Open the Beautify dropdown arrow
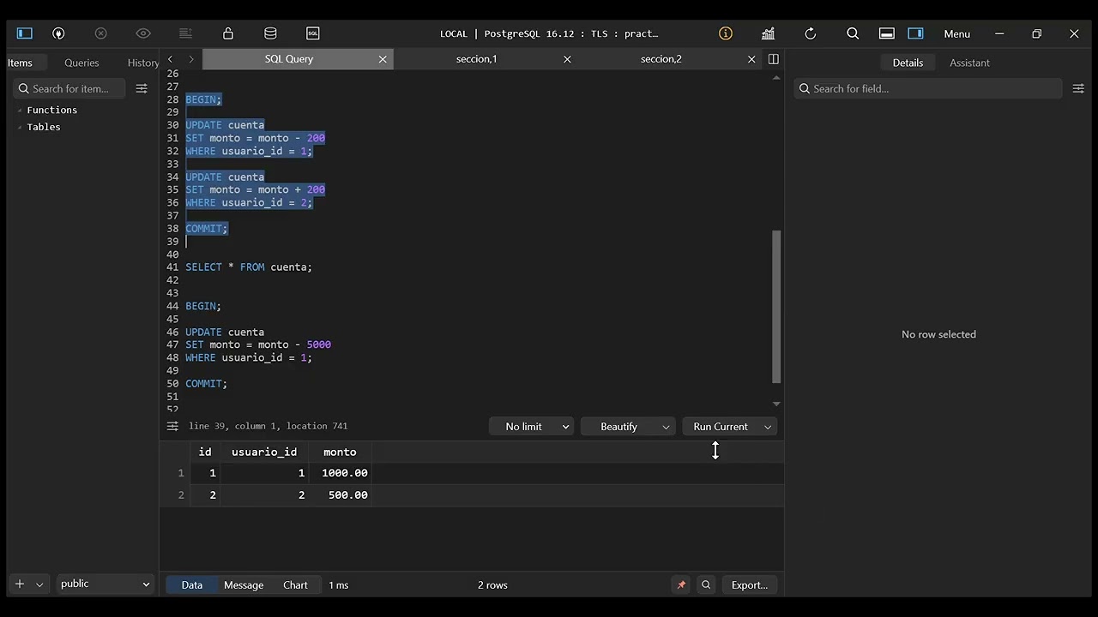 pos(666,427)
